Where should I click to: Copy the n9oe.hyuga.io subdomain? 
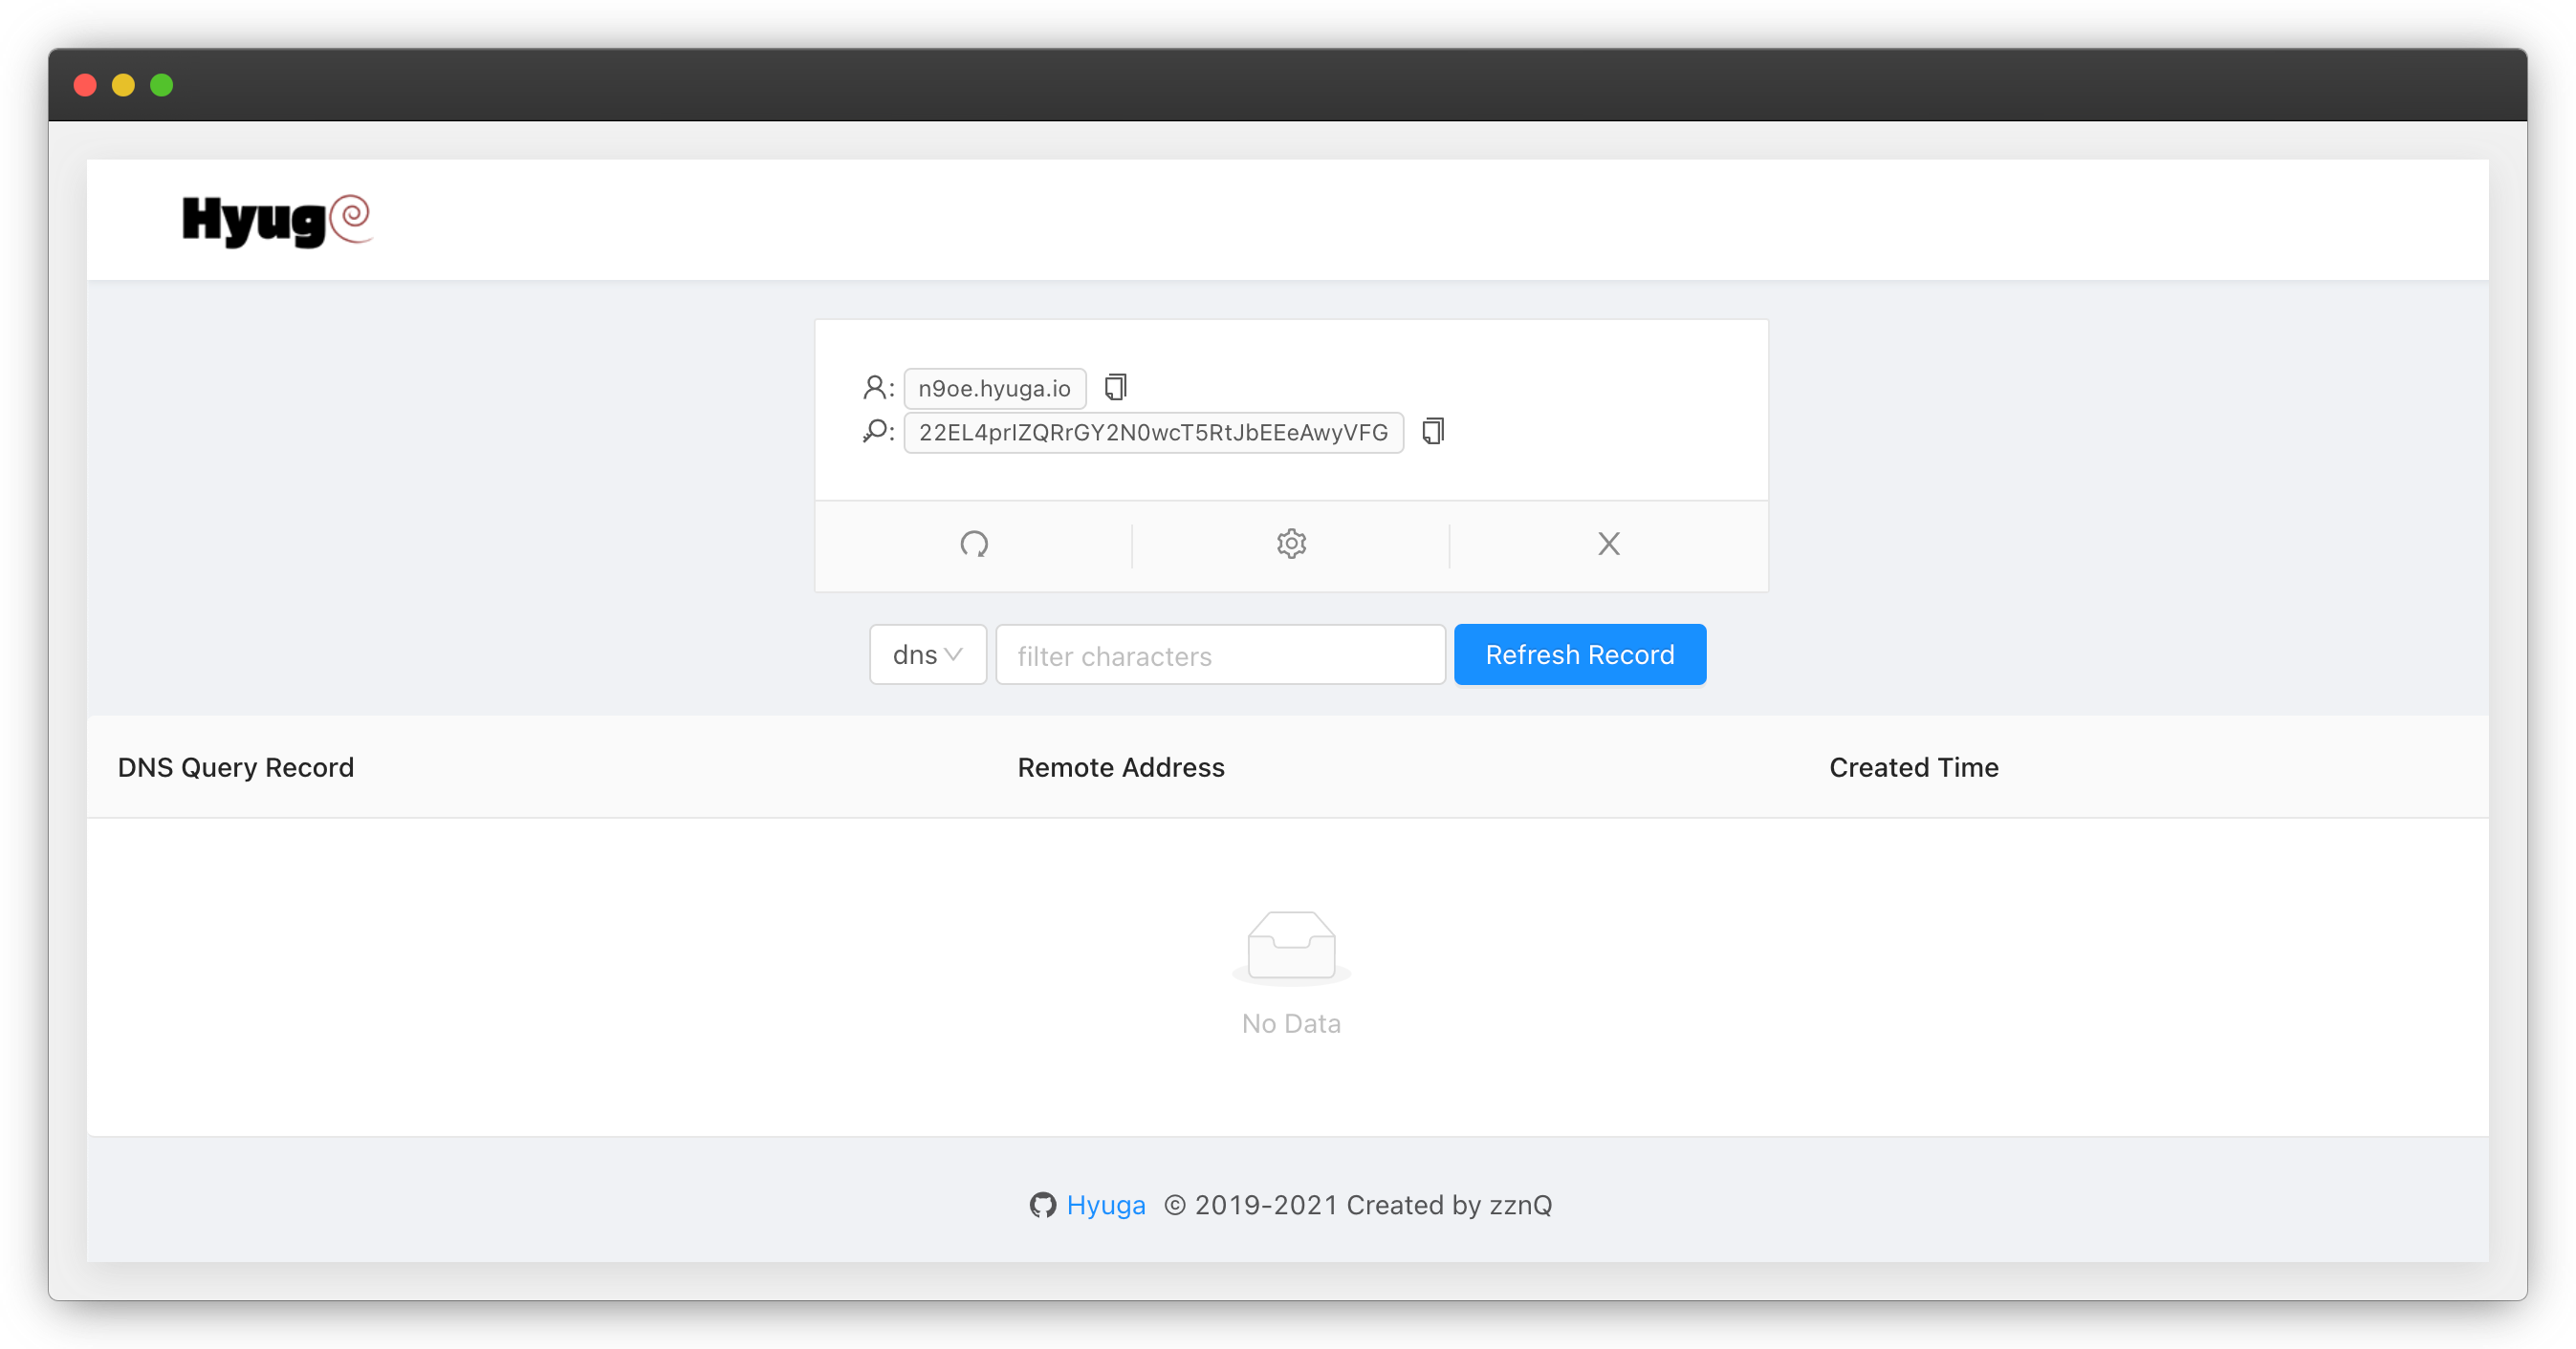coord(1115,387)
